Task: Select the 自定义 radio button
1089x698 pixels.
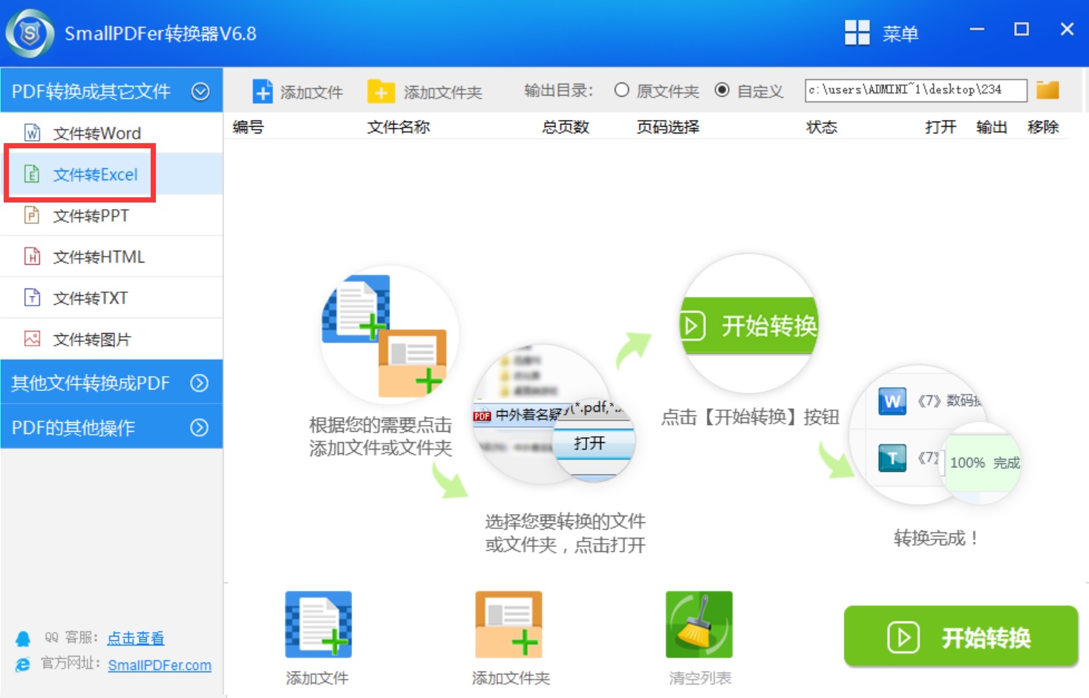Action: [722, 90]
